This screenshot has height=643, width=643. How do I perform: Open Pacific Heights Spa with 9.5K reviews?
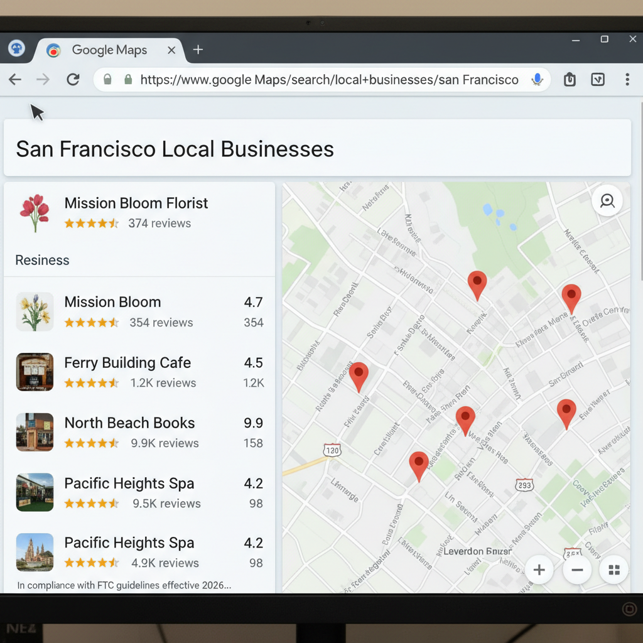139,492
